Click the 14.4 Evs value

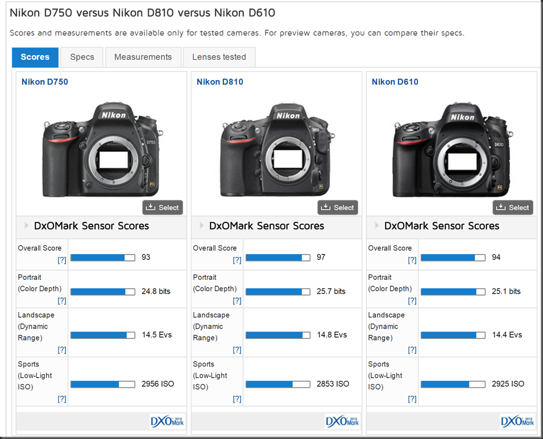point(507,335)
